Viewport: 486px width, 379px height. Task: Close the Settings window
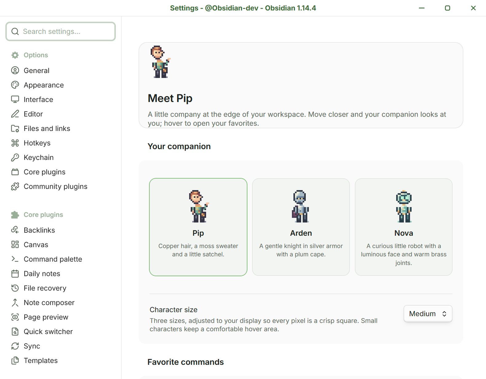(473, 8)
